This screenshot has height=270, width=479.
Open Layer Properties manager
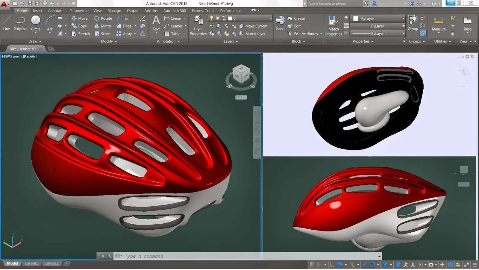198,26
